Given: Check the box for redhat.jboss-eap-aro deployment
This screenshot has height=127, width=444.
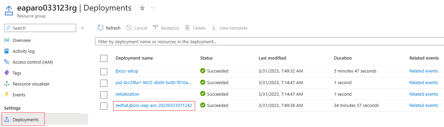Looking at the screenshot, I should 104,106.
